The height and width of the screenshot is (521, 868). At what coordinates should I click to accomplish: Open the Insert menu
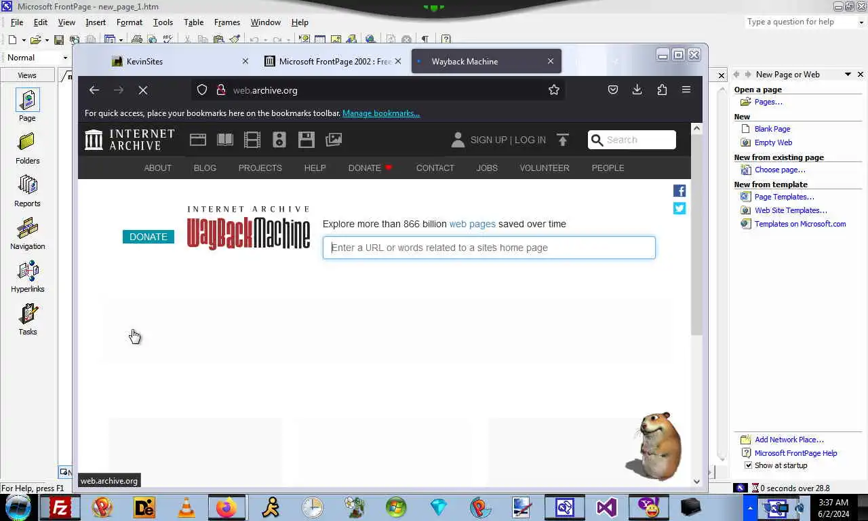(96, 22)
